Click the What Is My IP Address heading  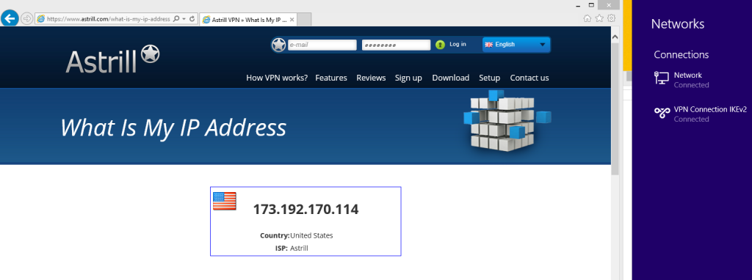tap(173, 128)
